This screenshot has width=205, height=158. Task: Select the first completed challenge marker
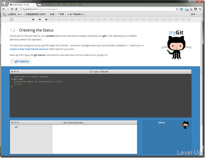pos(33,20)
